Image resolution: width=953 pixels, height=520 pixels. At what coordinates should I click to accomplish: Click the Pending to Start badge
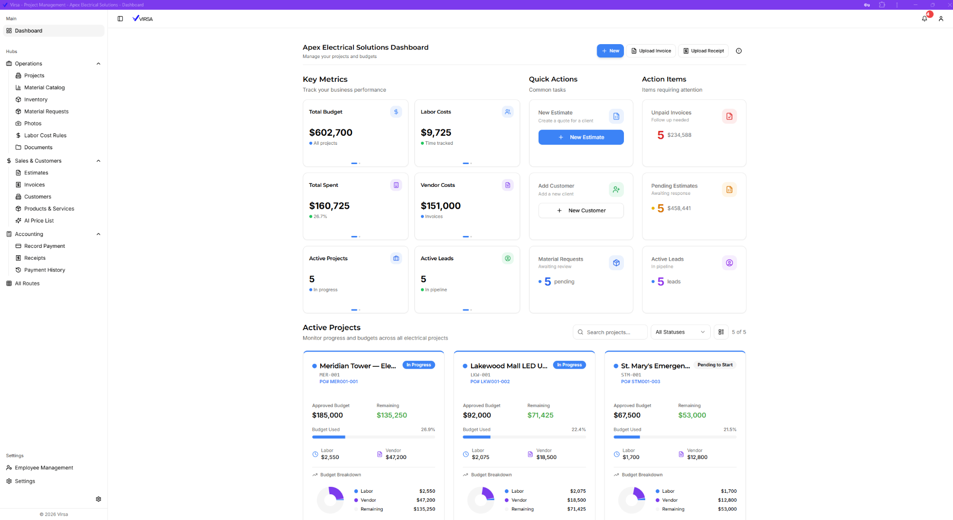tap(715, 365)
